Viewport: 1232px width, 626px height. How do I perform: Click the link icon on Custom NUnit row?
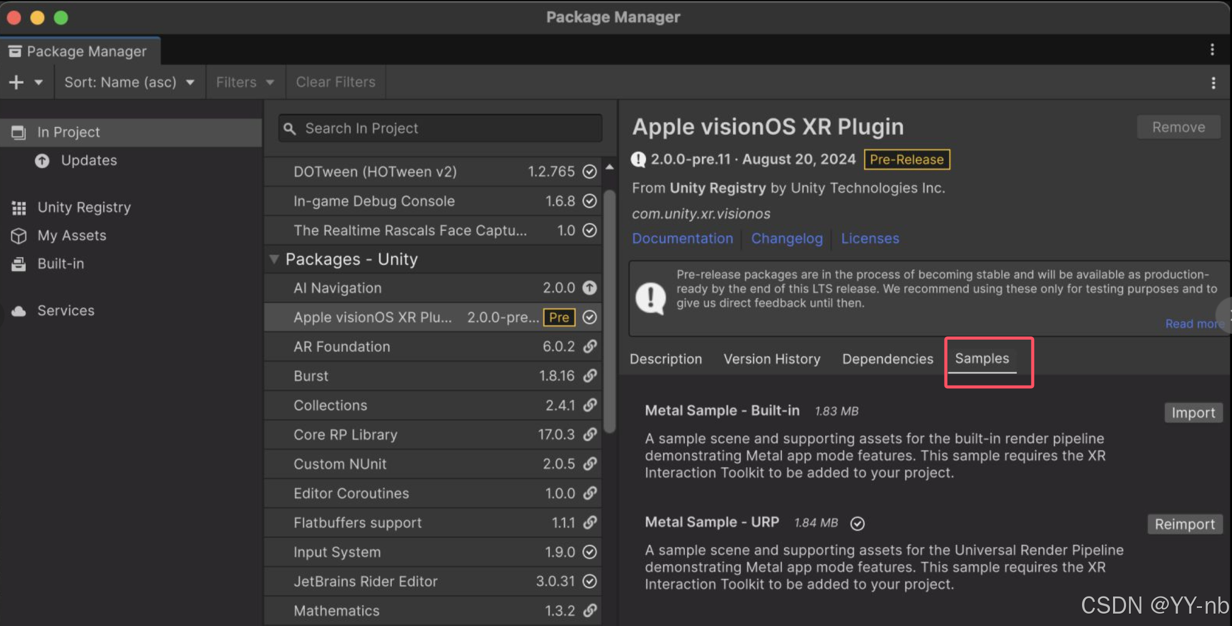(590, 464)
